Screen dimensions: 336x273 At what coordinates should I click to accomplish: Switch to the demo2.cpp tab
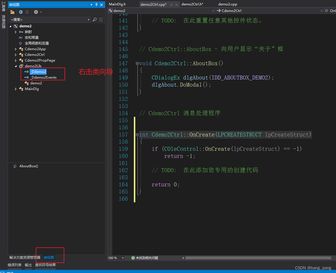[227, 4]
